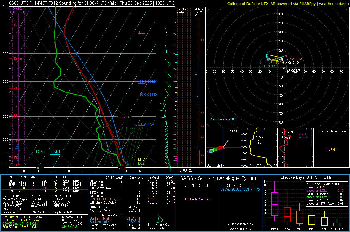350x232 pixels.
Task: Select the Critical Angle = 81° text
Action: pyautogui.click(x=222, y=119)
